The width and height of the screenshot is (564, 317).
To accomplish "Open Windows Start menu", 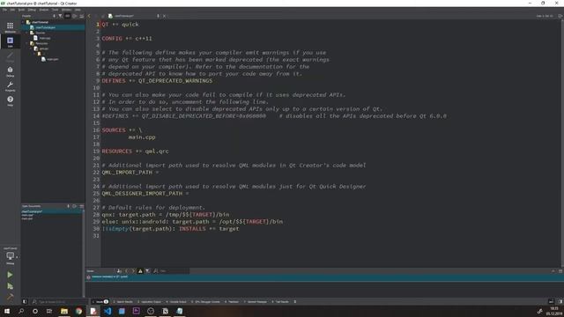I will pyautogui.click(x=7, y=311).
